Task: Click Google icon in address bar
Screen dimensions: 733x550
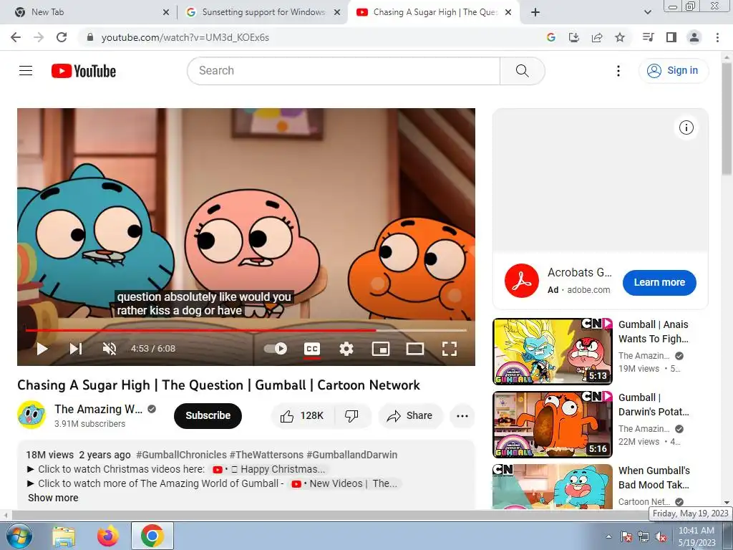Action: (551, 37)
